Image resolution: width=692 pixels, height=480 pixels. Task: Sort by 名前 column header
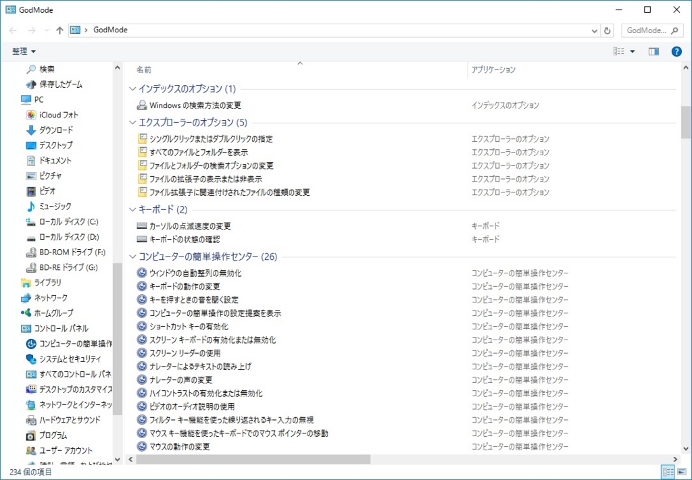144,70
